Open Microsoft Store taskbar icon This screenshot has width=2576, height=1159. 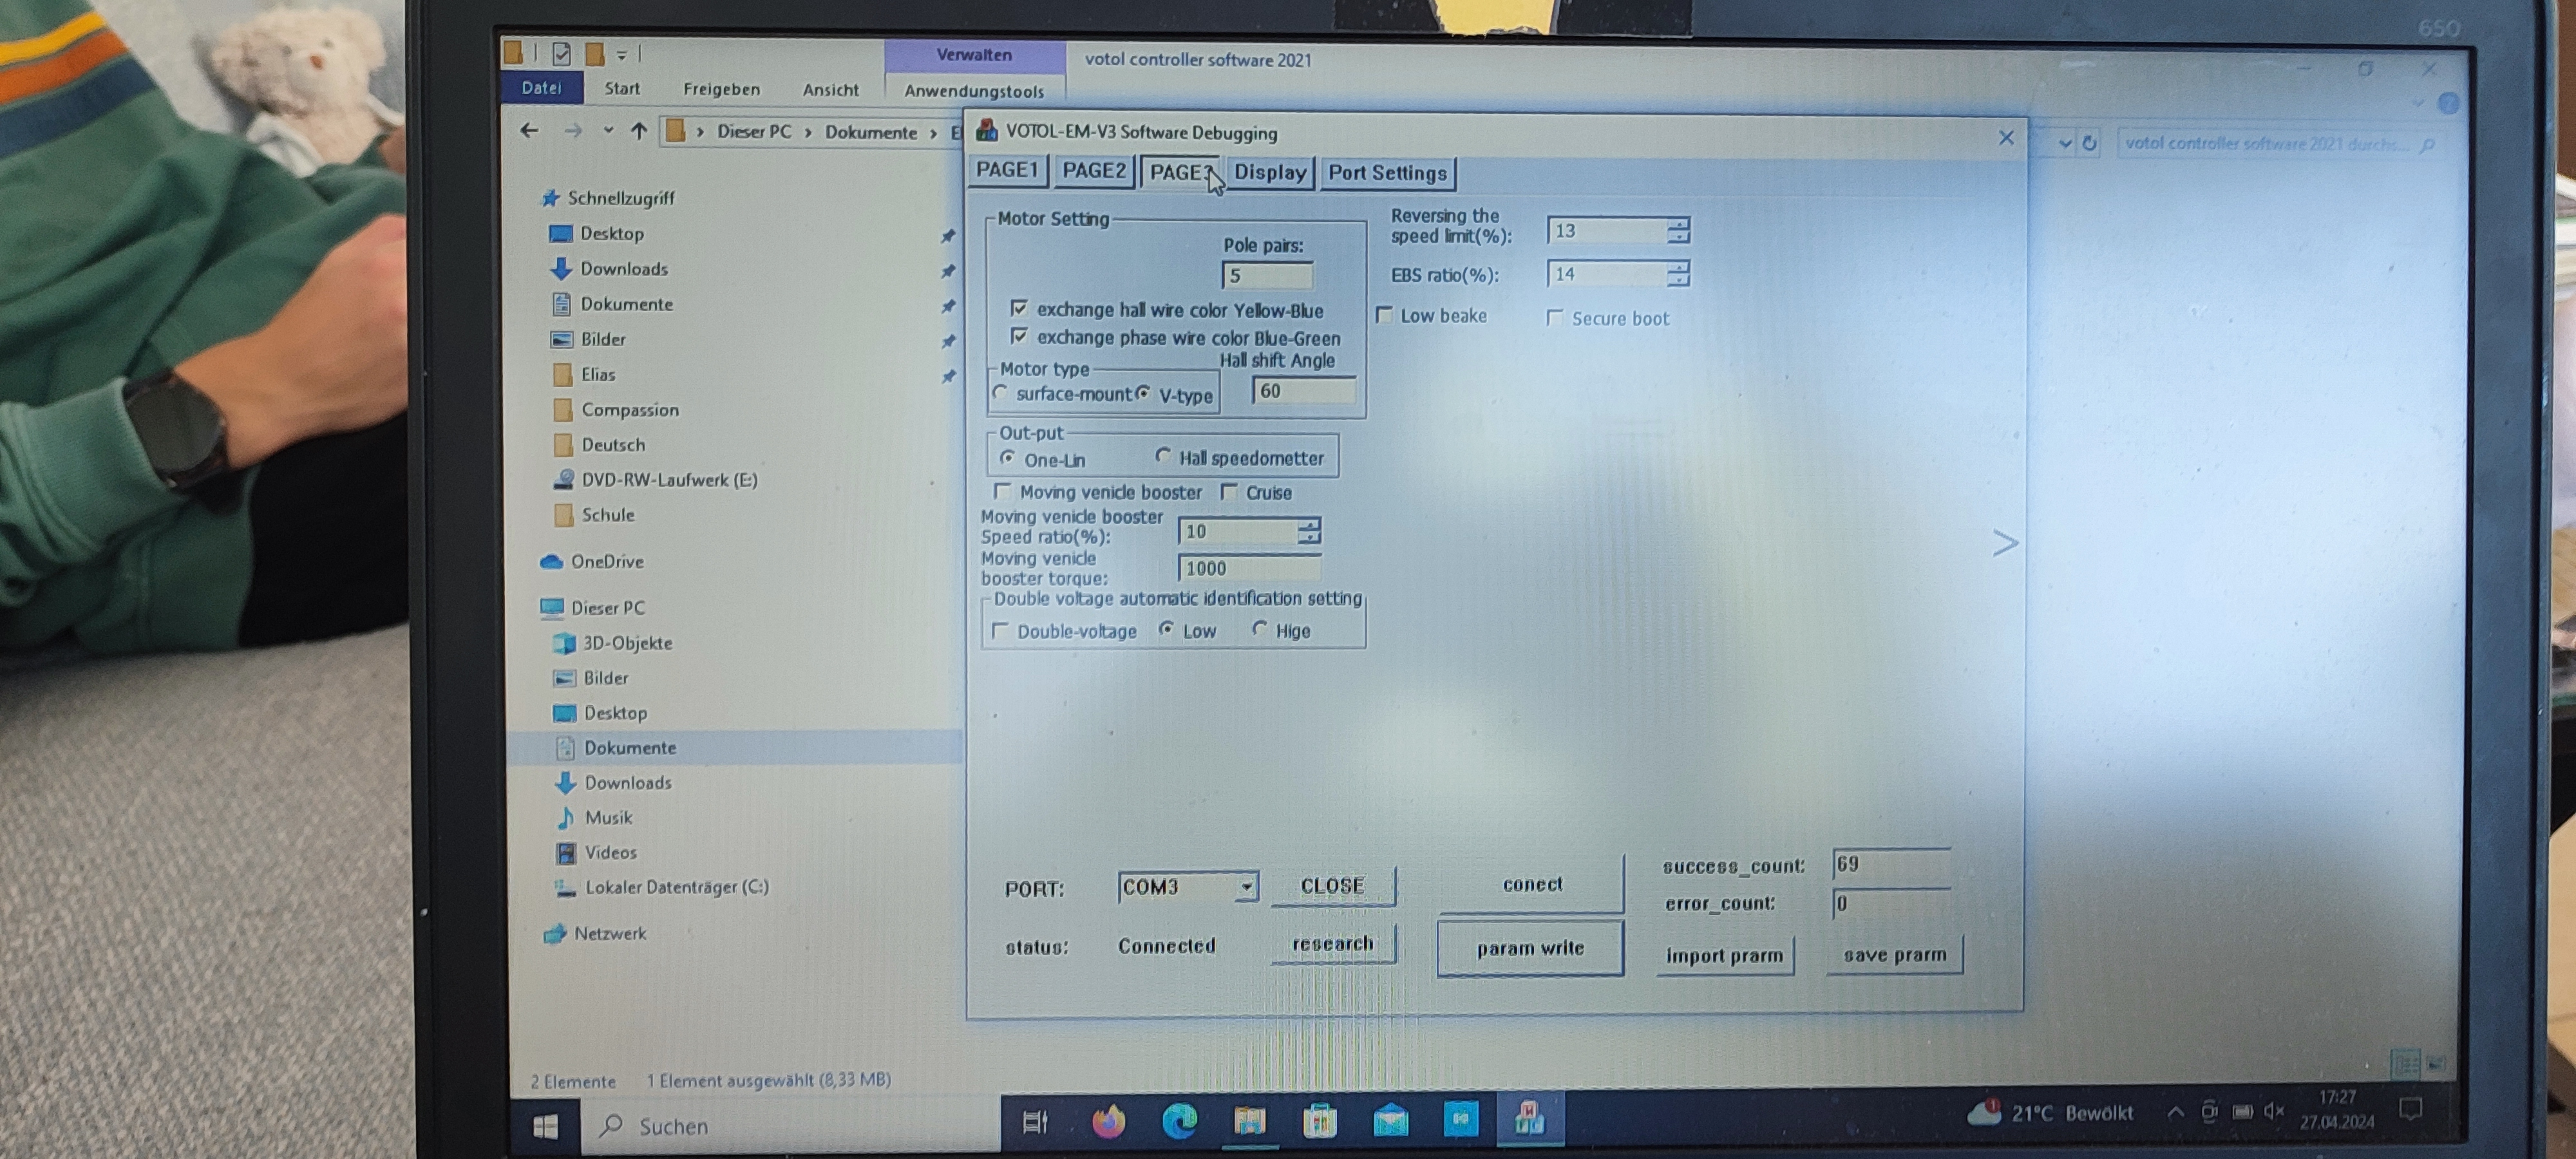point(1320,1122)
